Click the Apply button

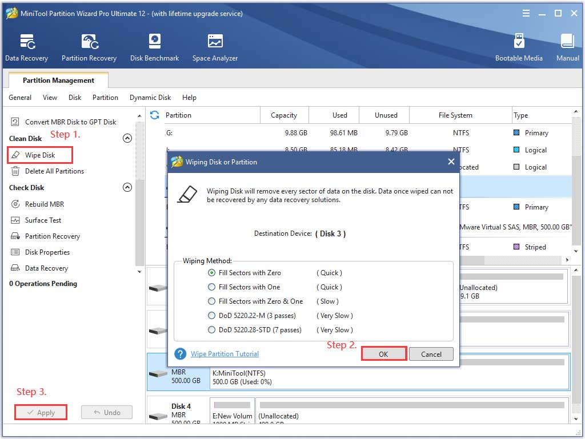(41, 412)
